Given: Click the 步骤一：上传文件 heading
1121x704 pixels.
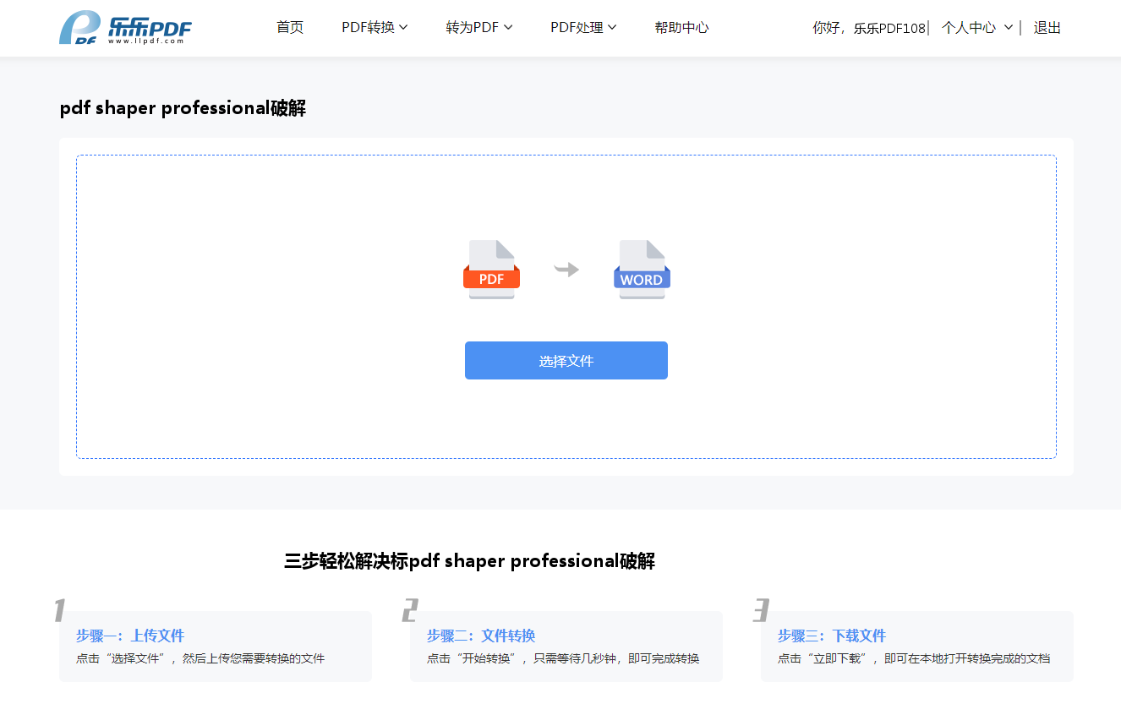Looking at the screenshot, I should coord(130,636).
